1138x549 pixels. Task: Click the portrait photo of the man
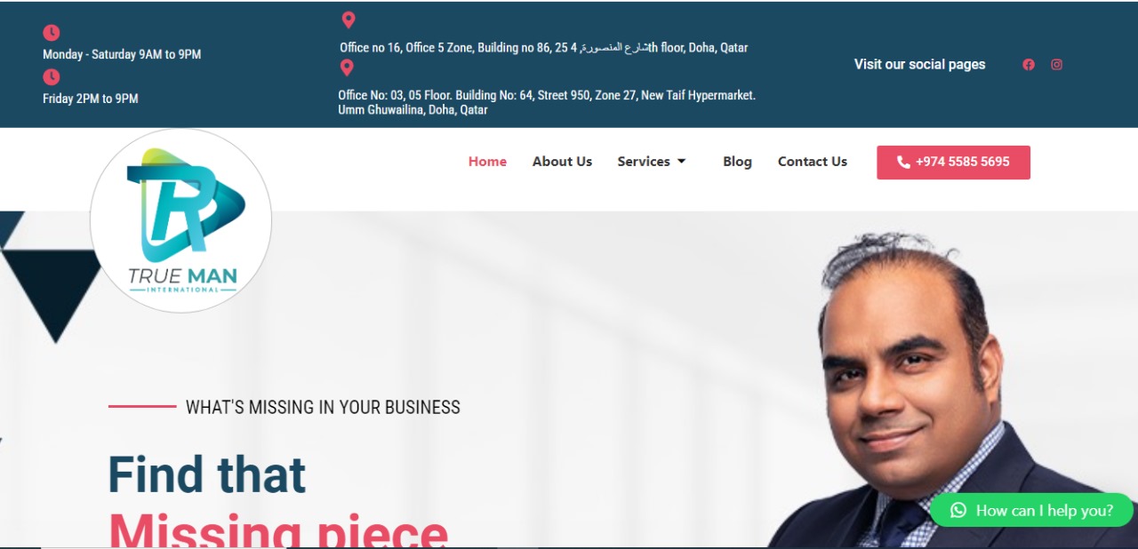[x=942, y=391]
